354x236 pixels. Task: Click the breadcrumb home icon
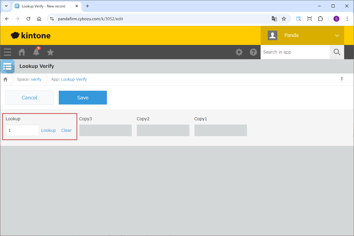5,79
